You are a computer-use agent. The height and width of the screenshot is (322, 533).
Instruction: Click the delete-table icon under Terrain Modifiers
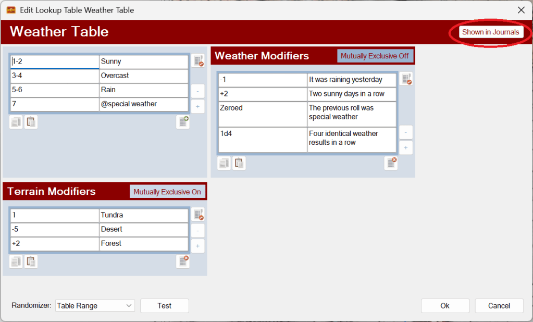pyautogui.click(x=183, y=262)
